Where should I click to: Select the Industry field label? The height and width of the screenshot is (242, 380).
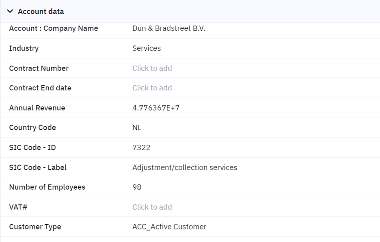24,48
